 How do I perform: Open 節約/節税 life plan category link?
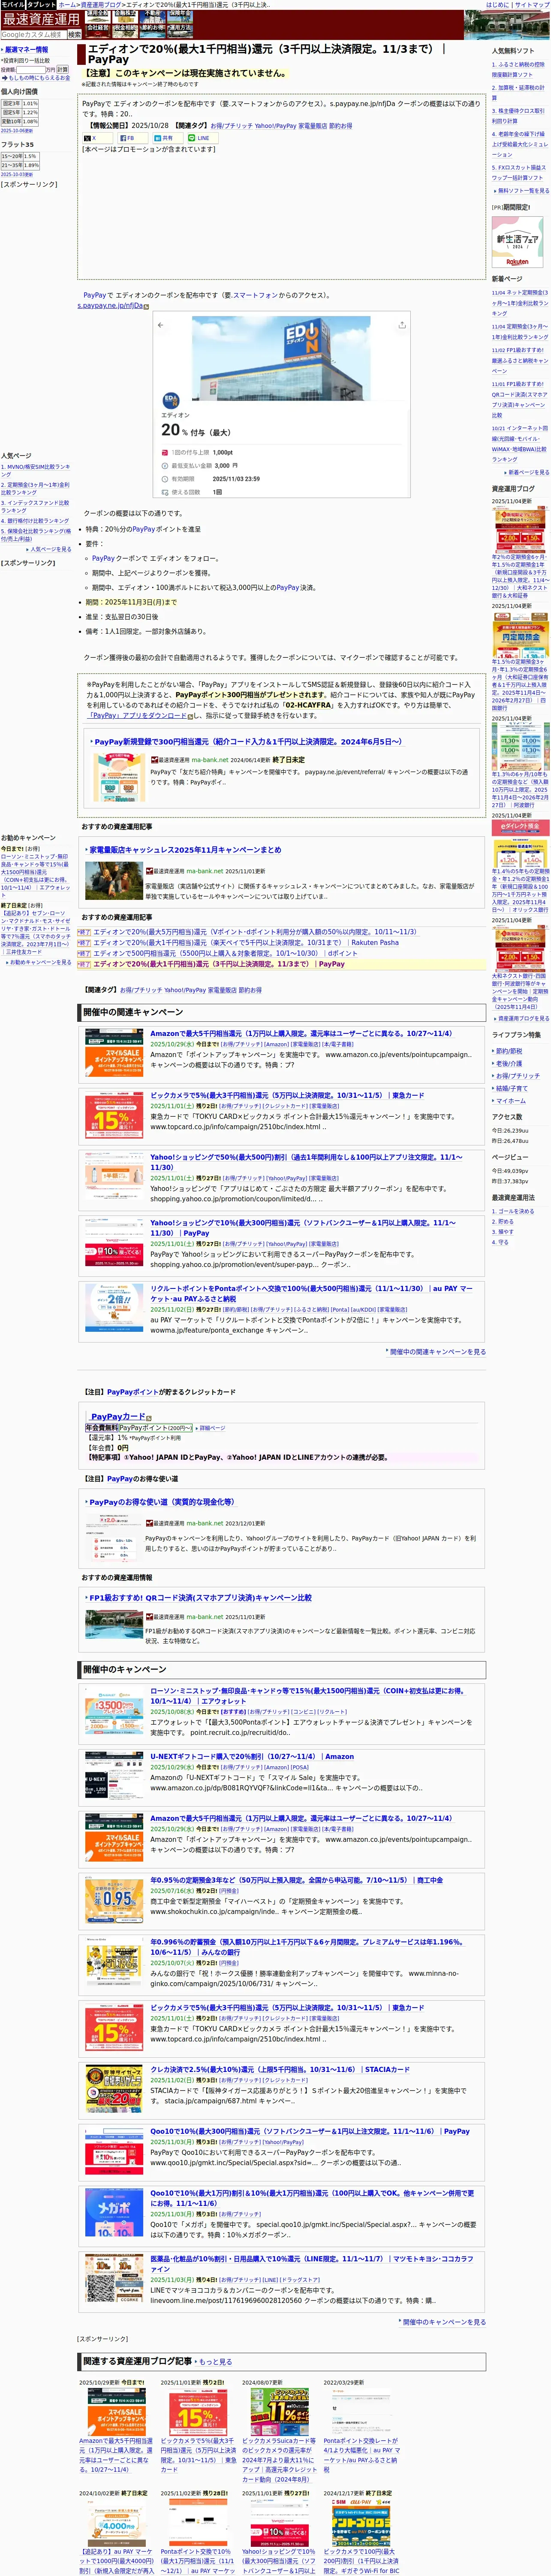pos(509,1051)
